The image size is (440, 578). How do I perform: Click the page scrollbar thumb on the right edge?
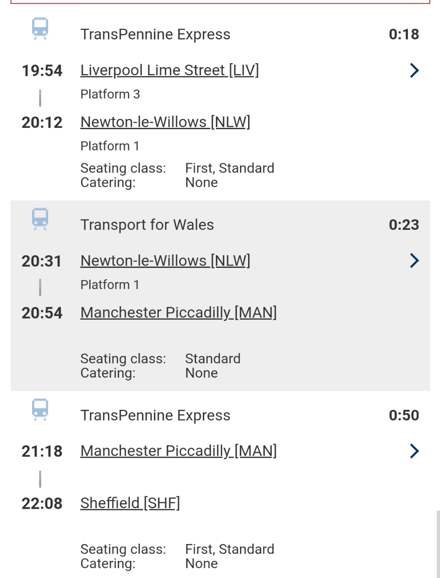click(438, 544)
